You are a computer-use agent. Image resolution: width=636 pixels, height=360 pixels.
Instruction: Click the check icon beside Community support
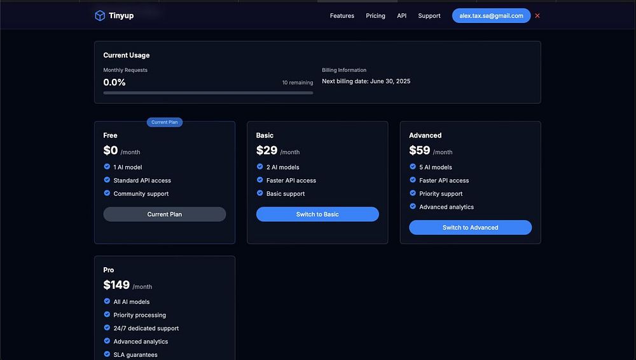[107, 193]
